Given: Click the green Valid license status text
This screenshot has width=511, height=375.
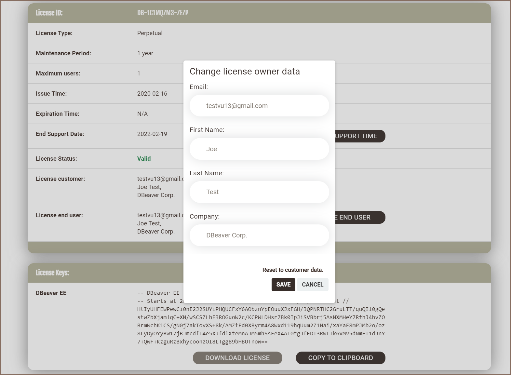Looking at the screenshot, I should 144,159.
